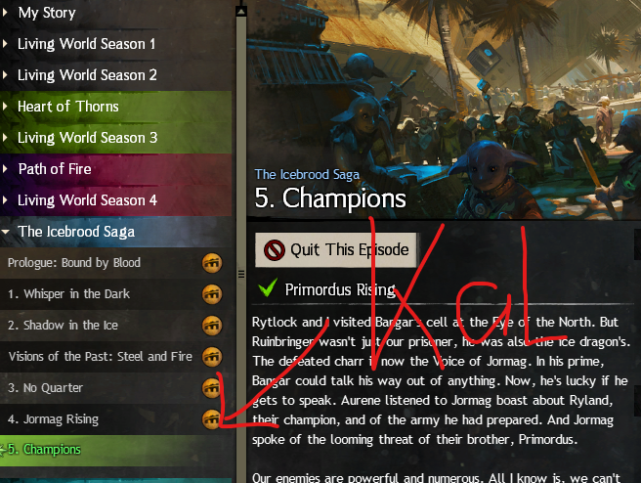Quit This Episode button
641x483 pixels.
point(335,249)
